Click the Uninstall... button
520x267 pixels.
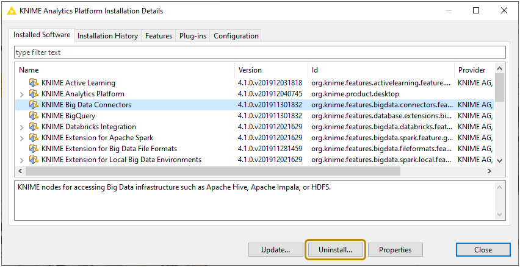[x=335, y=250]
